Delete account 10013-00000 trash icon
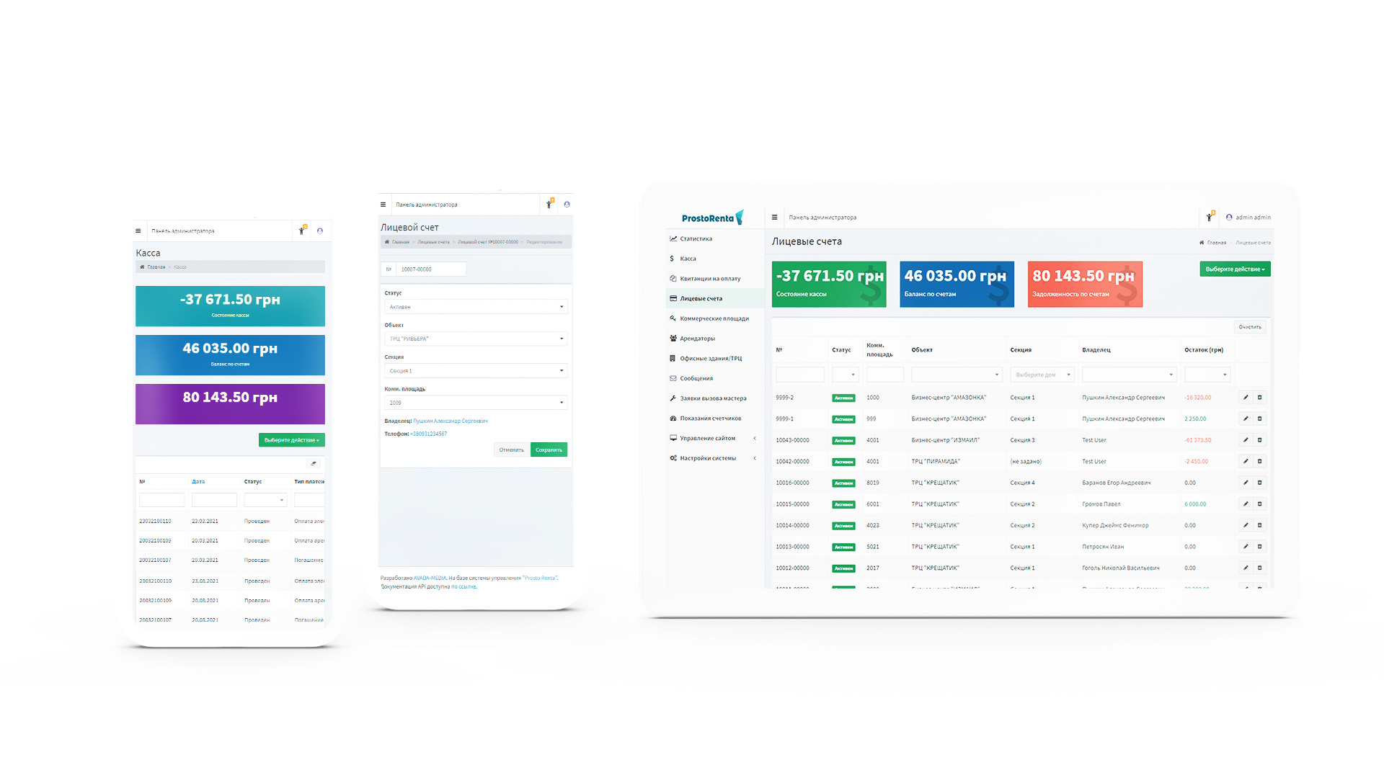This screenshot has width=1384, height=778. 1260,547
